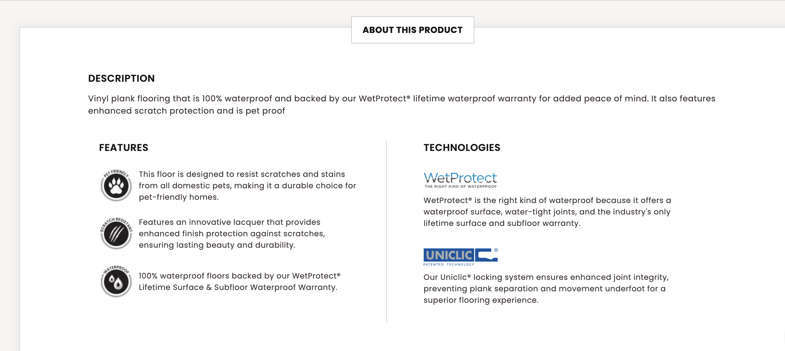The height and width of the screenshot is (351, 785).
Task: Click the Uniclic wordmark logo
Action: click(x=448, y=255)
